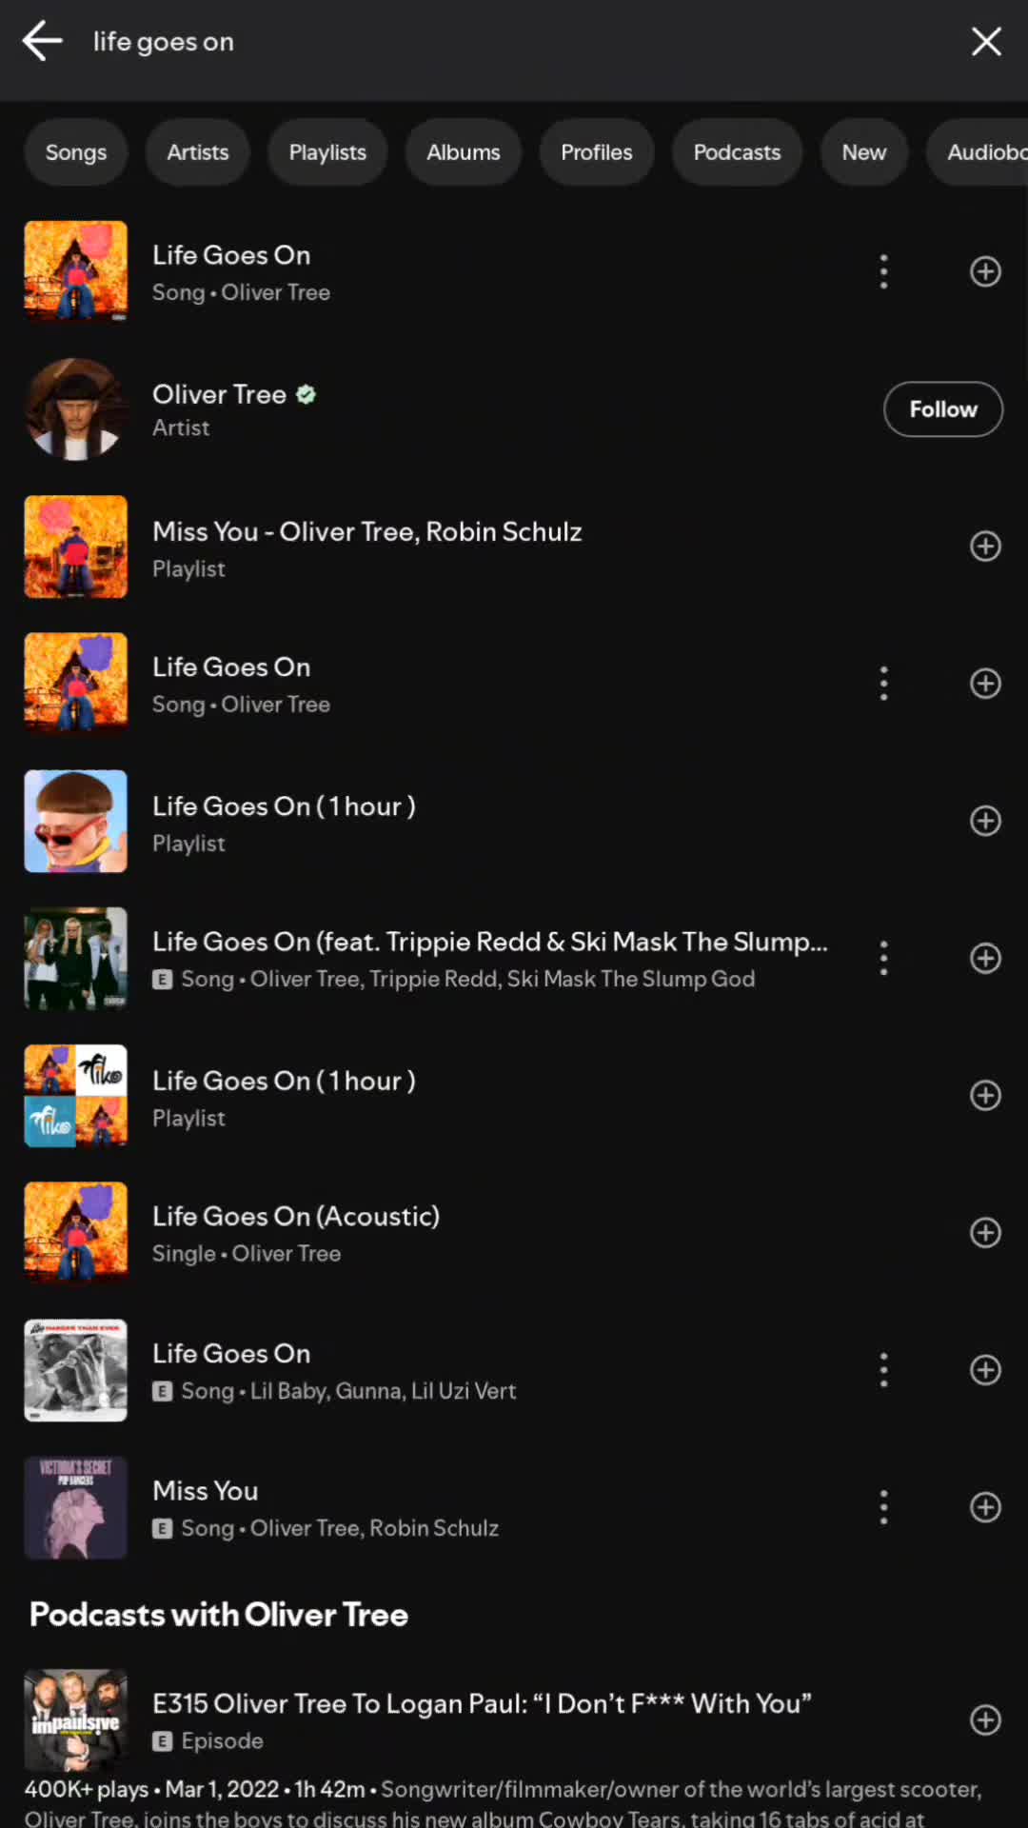Filter results by Playlists

click(327, 152)
